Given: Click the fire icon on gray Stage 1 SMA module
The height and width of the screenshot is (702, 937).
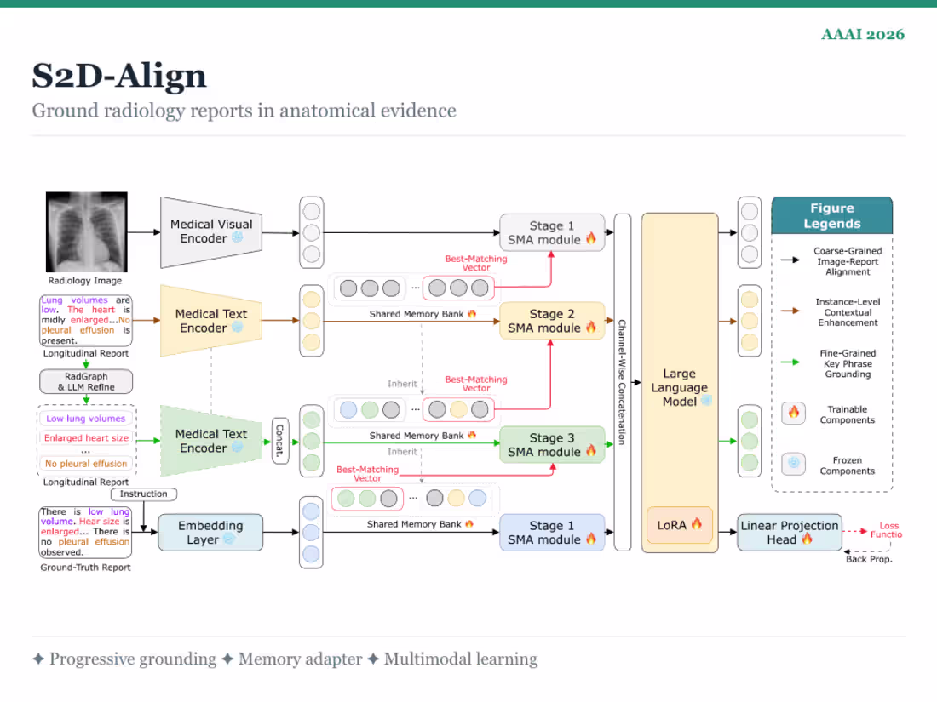Looking at the screenshot, I should point(591,239).
